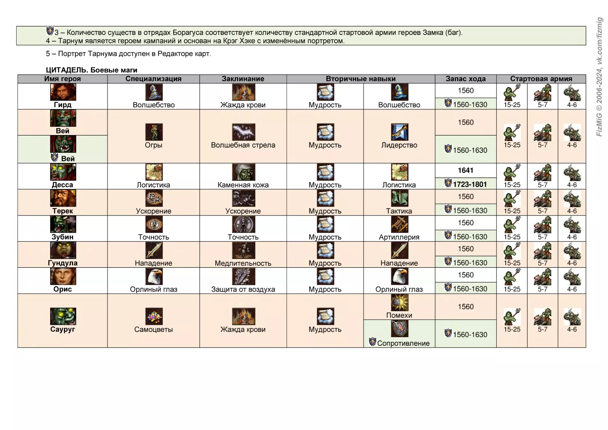Click the Волшебная стрела spell icon

tap(244, 132)
